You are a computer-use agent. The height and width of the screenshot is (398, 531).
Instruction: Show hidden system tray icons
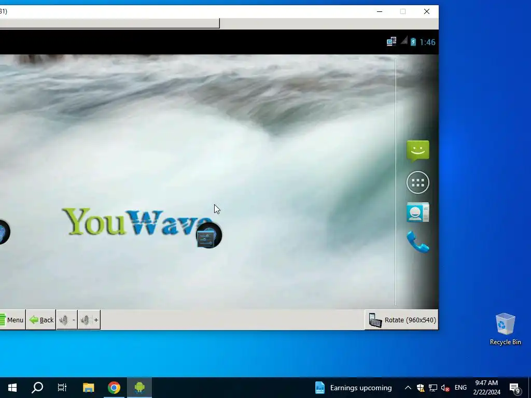pos(408,388)
